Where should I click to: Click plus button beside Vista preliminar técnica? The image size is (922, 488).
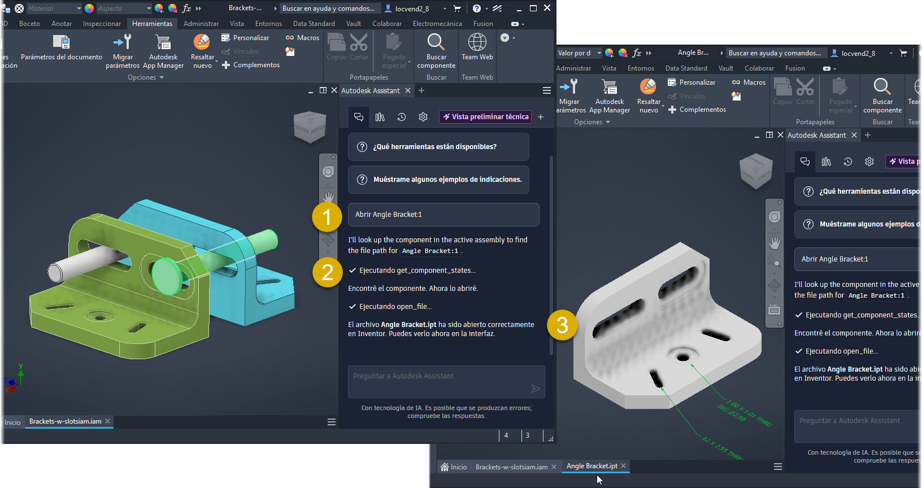541,117
